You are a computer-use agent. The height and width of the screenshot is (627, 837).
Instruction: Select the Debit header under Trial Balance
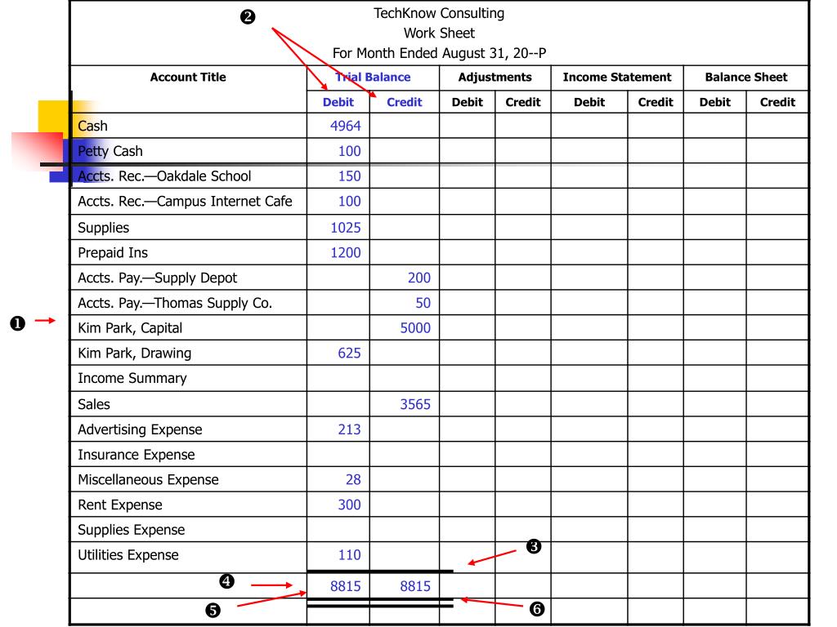[x=338, y=102]
